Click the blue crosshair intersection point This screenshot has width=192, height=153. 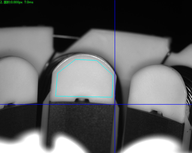point(115,104)
